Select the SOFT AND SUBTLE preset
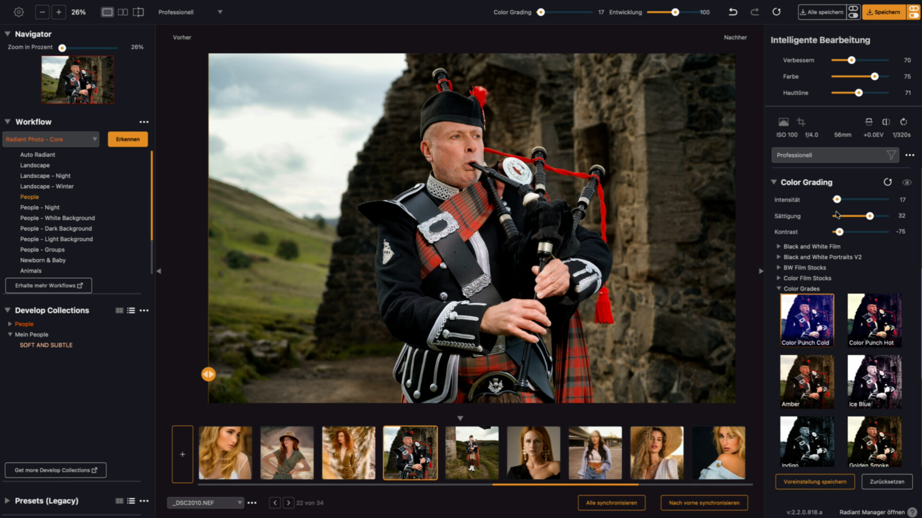This screenshot has width=922, height=518. 46,345
